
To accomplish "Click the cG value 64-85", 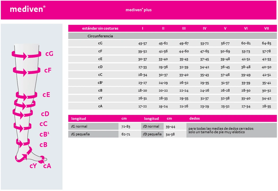I will tap(267, 43).
